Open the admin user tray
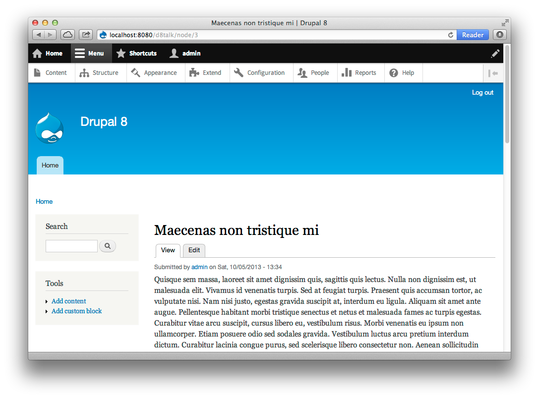 point(185,54)
